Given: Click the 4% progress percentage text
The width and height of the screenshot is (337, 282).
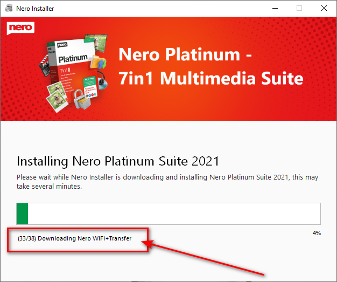Looking at the screenshot, I should 317,233.
